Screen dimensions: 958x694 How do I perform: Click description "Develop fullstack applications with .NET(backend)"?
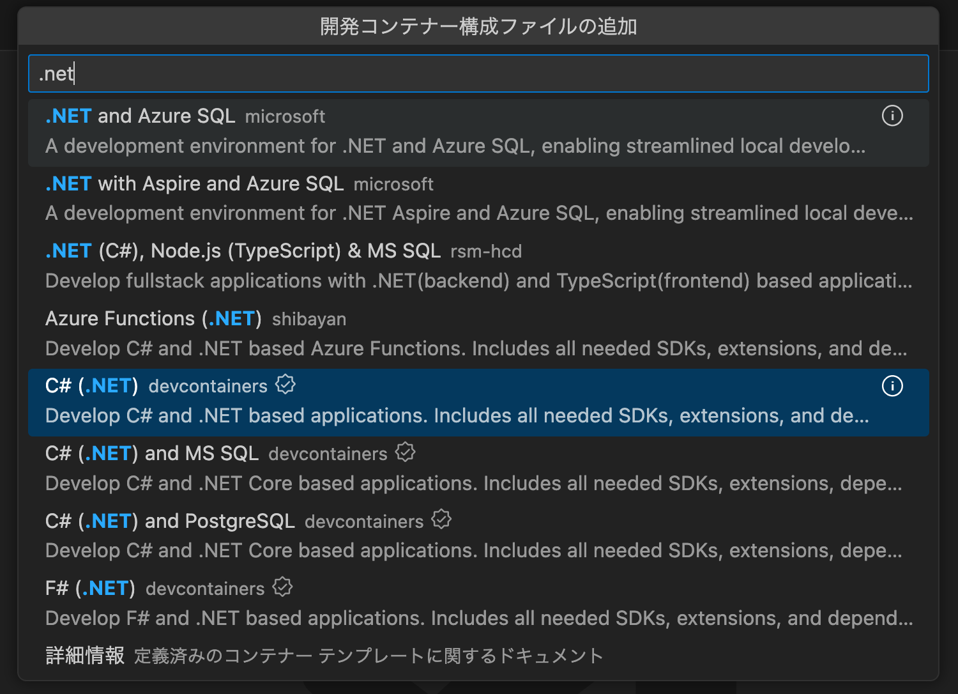pos(479,281)
